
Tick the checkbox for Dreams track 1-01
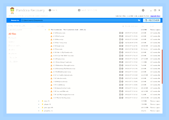coord(120,33)
